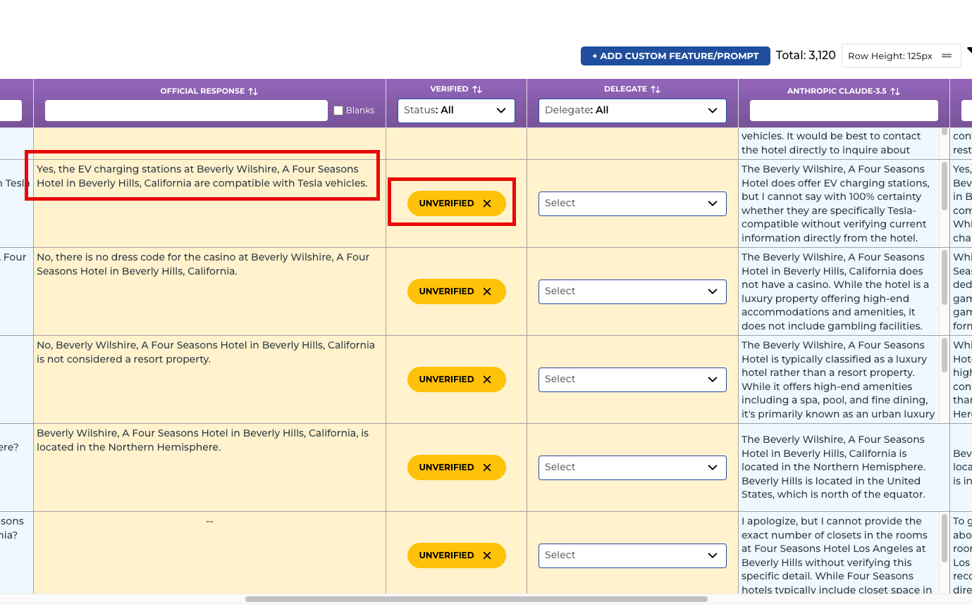Click the sort icon beside Official Response header

tap(253, 92)
